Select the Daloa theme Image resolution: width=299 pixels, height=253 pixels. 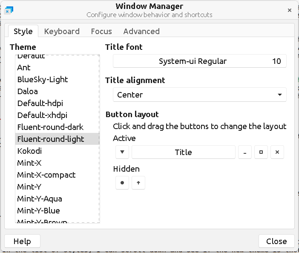(27, 91)
